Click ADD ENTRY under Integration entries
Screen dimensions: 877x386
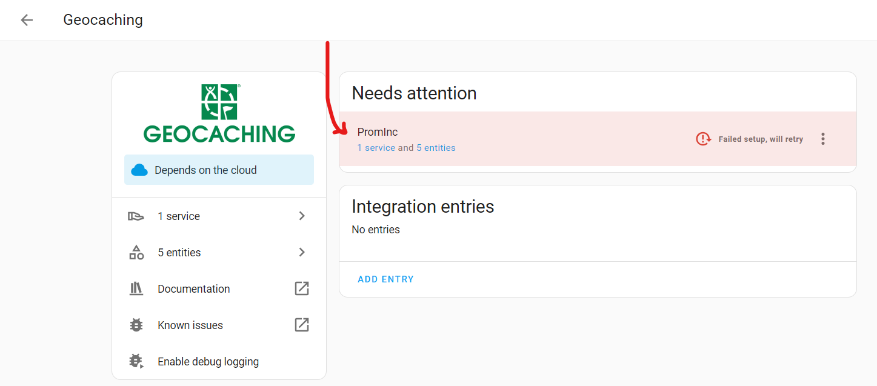[385, 279]
